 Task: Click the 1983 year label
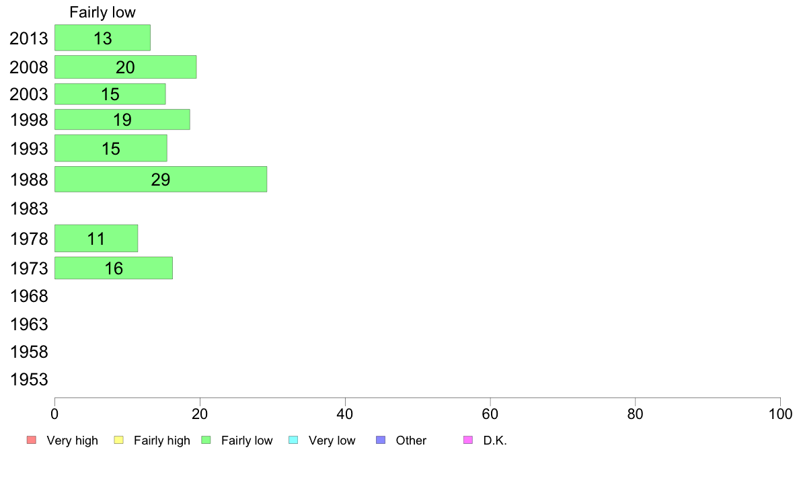(29, 209)
